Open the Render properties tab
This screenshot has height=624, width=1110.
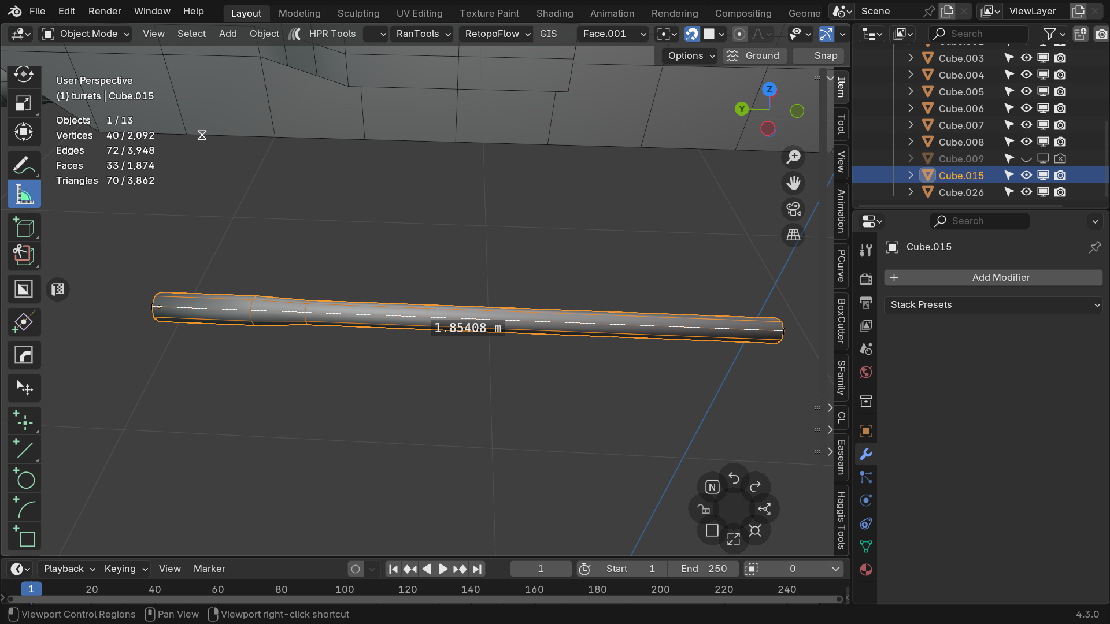coord(865,279)
